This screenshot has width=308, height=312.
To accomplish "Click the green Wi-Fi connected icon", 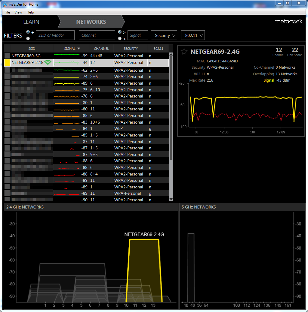I will (x=48, y=62).
